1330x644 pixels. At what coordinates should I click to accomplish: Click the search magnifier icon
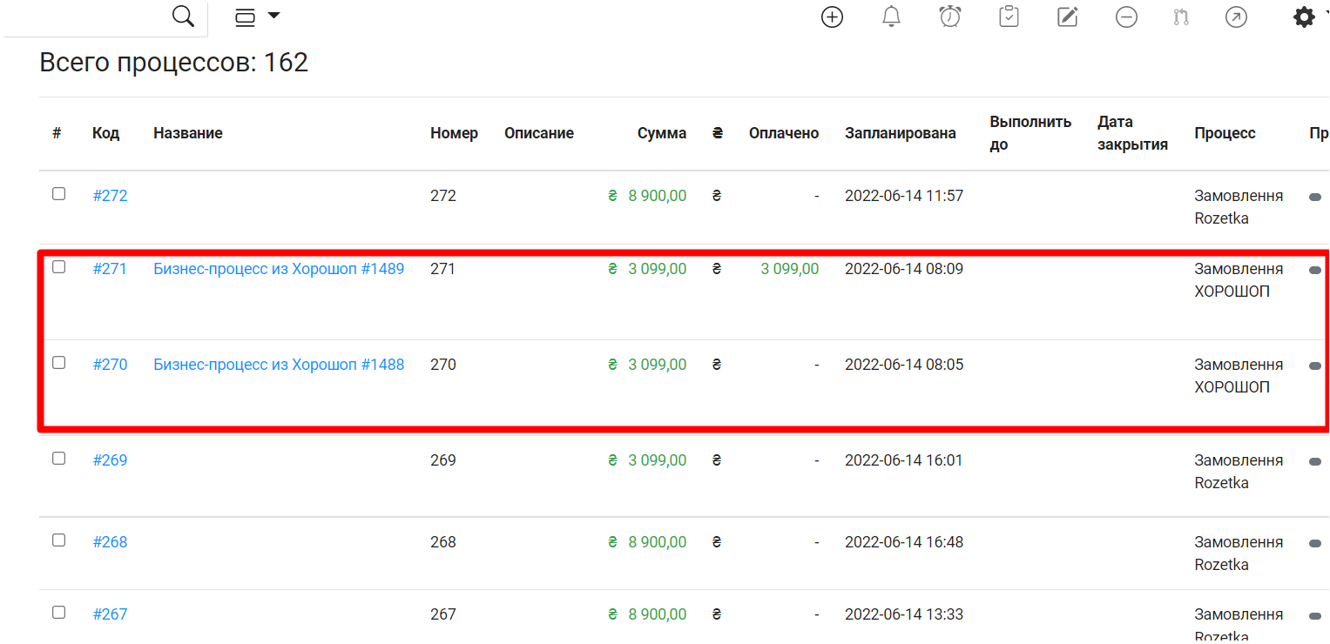click(183, 17)
